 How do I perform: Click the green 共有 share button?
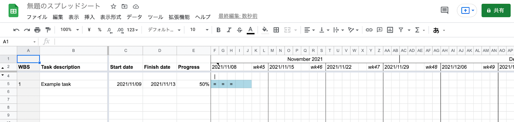tap(496, 11)
